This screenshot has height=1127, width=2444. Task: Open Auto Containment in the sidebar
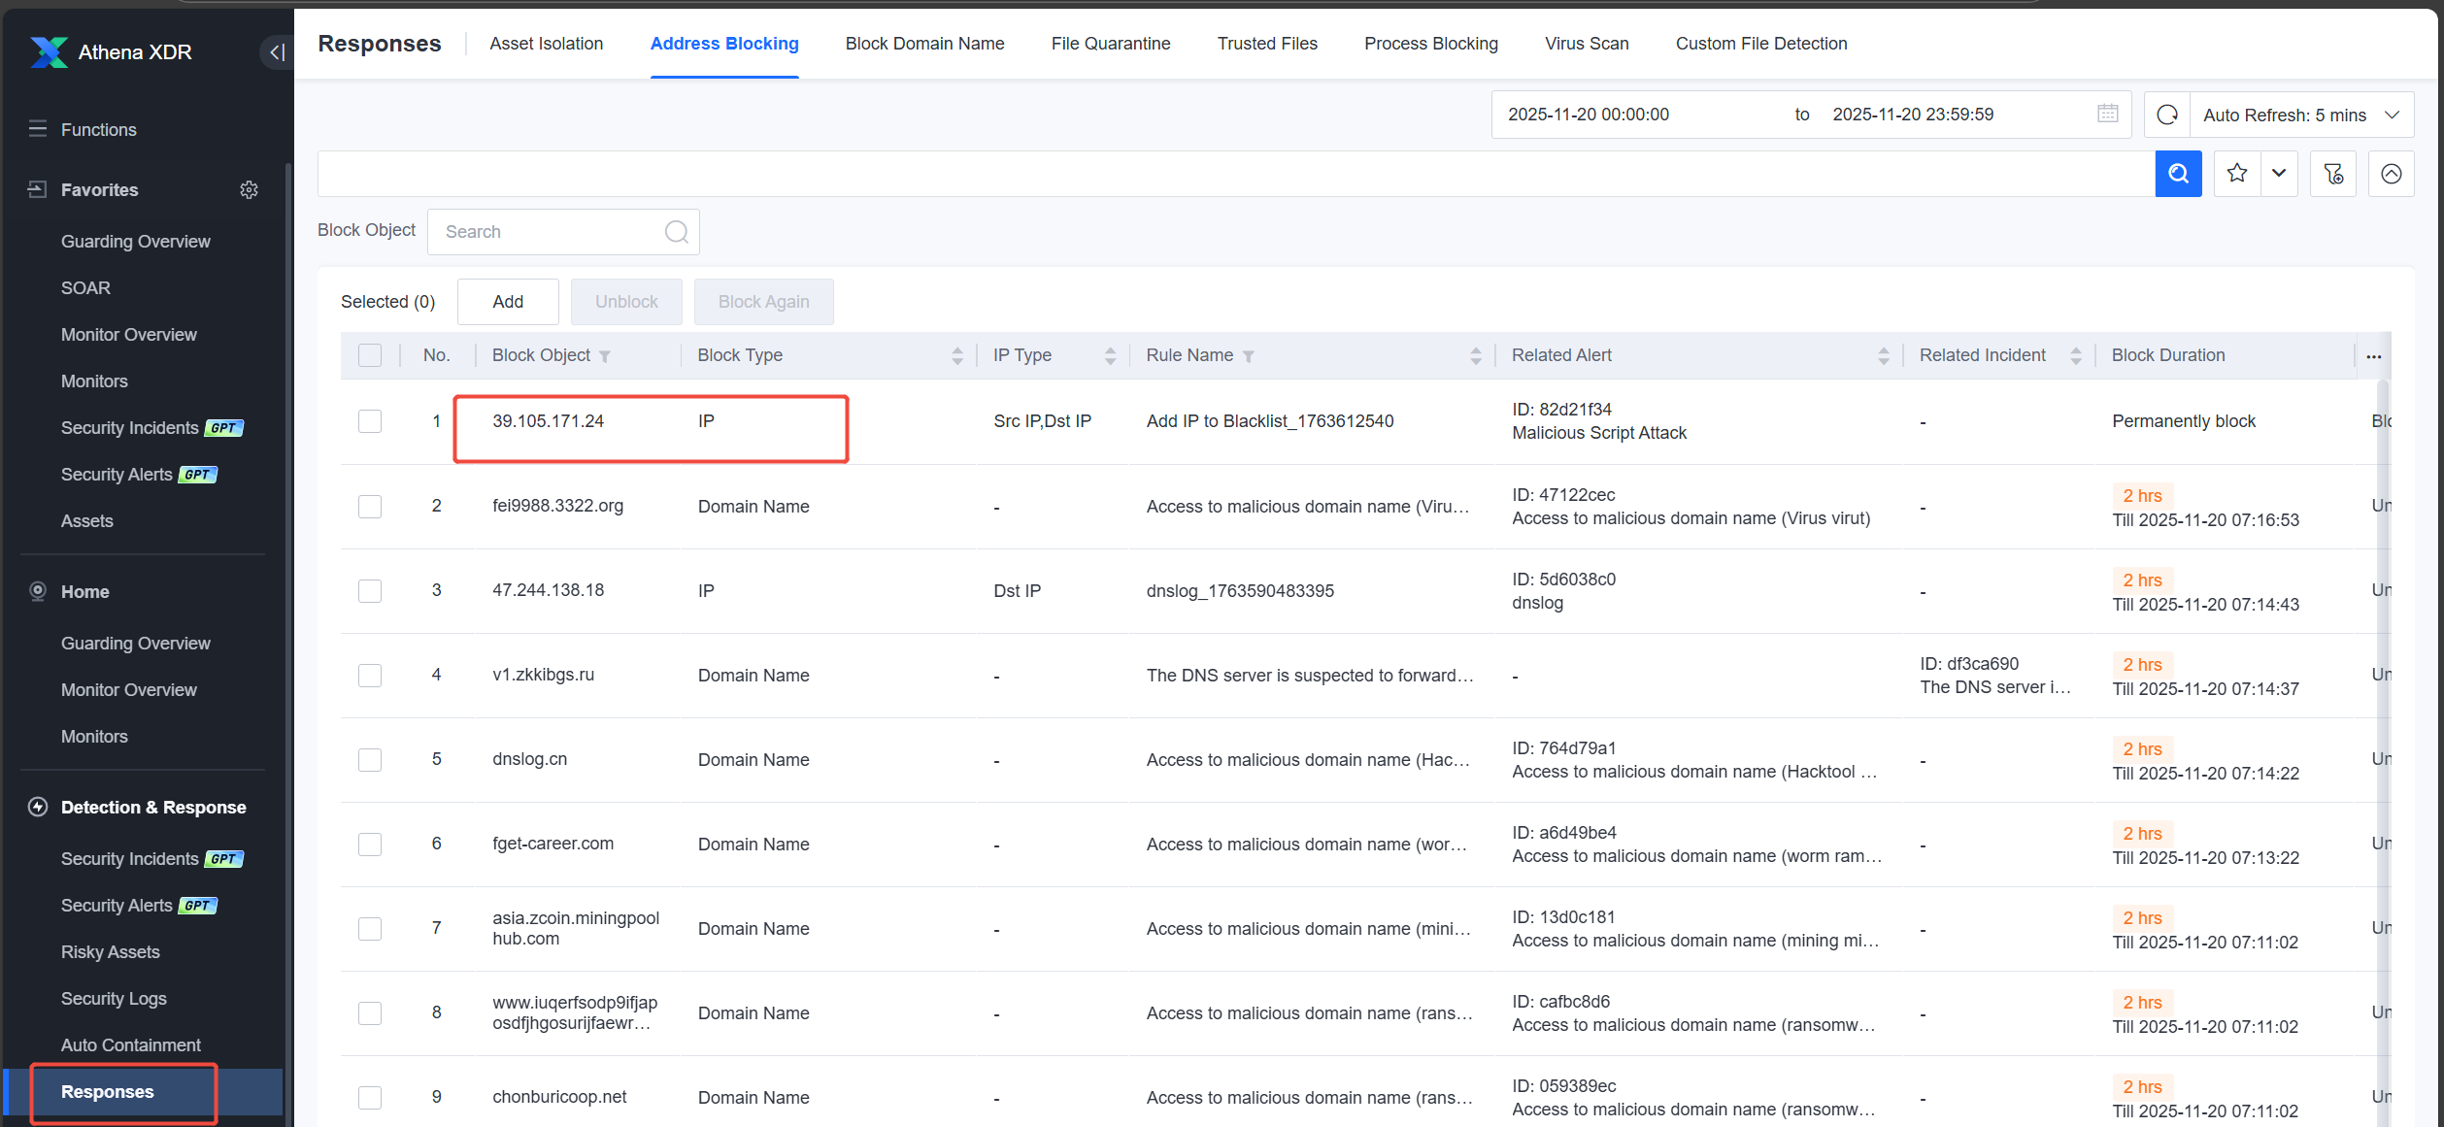coord(131,1045)
